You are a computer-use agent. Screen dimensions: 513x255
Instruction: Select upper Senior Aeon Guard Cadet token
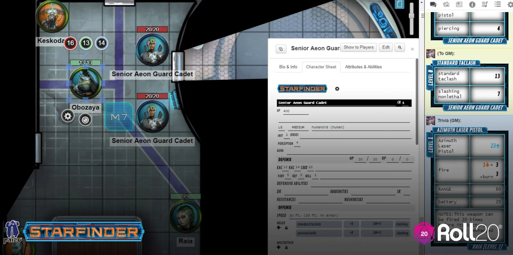click(152, 50)
